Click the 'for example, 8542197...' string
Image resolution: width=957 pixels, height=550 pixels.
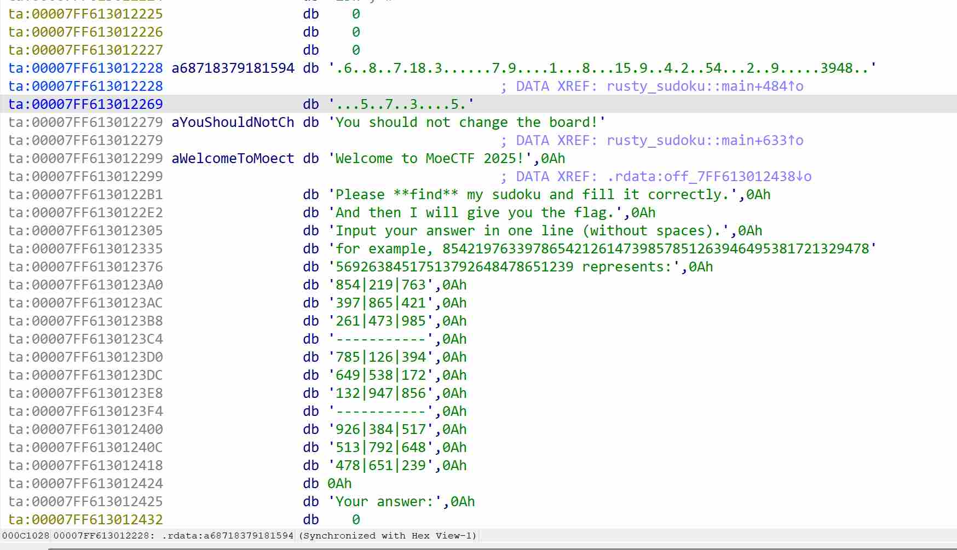602,249
